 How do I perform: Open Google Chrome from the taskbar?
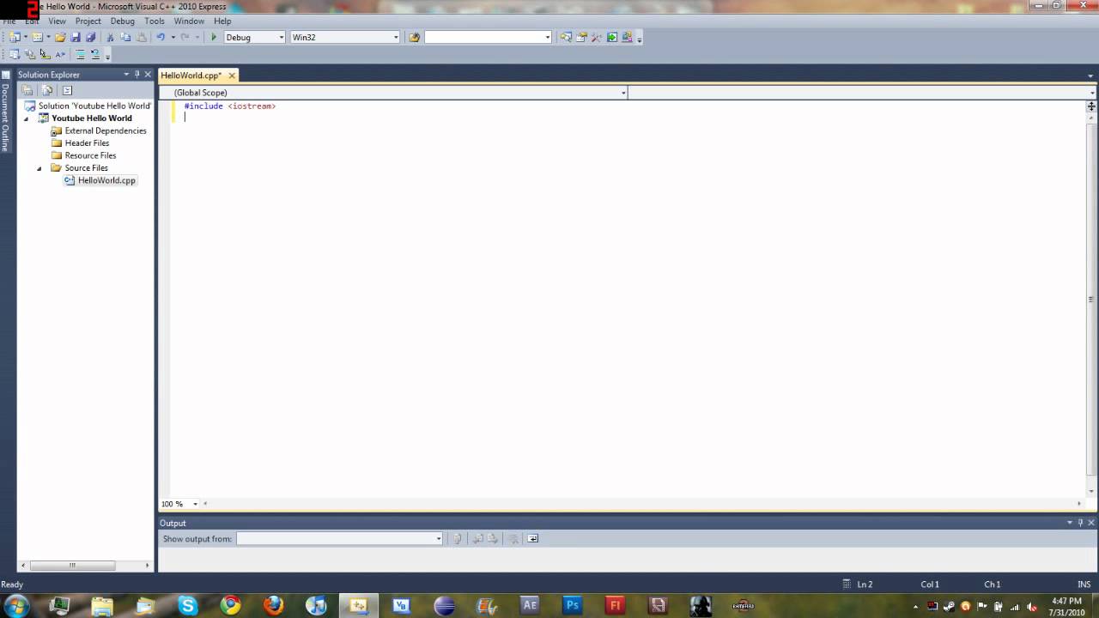point(230,606)
